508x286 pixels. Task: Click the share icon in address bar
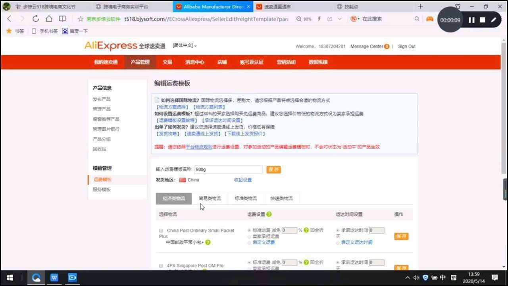(330, 19)
